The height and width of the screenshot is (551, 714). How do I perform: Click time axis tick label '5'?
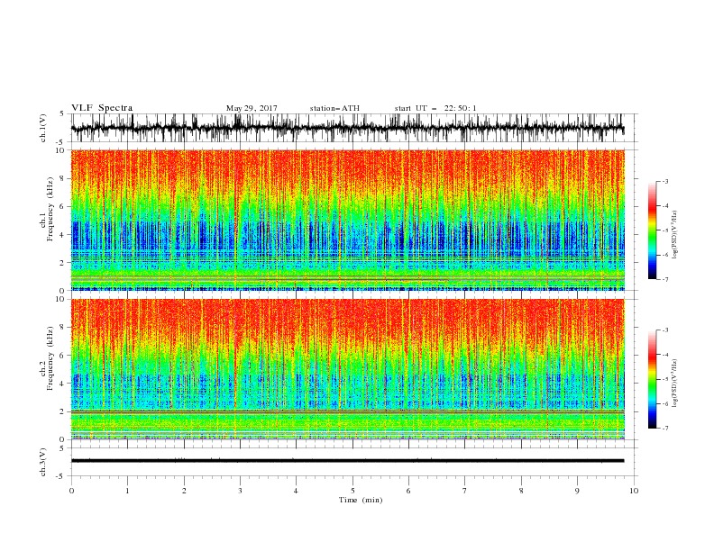[352, 491]
